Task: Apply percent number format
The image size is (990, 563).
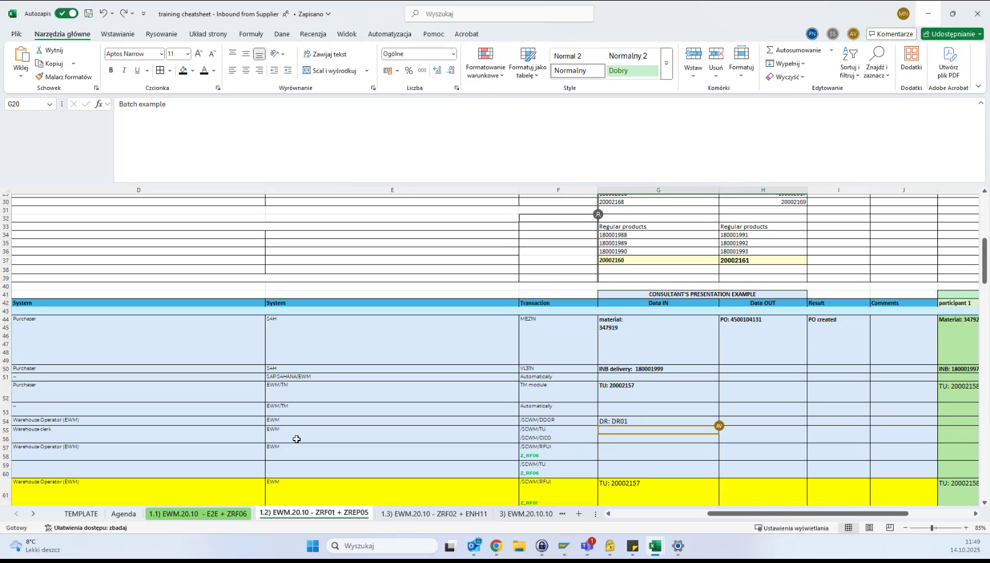Action: 409,70
